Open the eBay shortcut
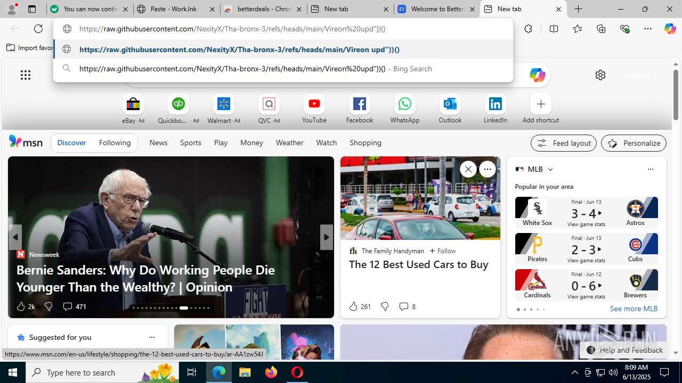The image size is (682, 383). pyautogui.click(x=133, y=109)
